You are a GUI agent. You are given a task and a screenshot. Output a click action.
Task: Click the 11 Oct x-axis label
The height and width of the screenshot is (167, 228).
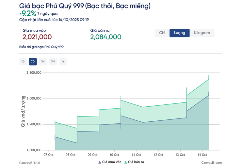pos(136,155)
